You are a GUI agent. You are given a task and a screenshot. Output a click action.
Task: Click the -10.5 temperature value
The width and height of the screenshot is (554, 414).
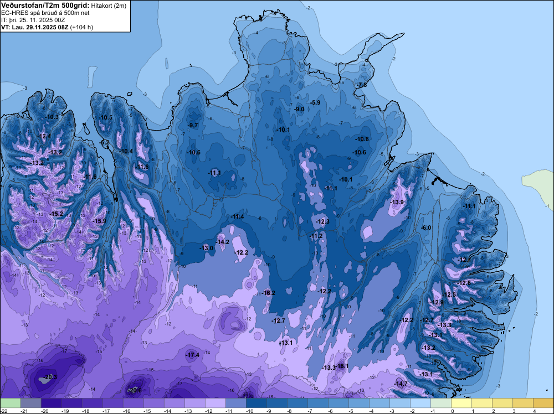tap(105, 117)
